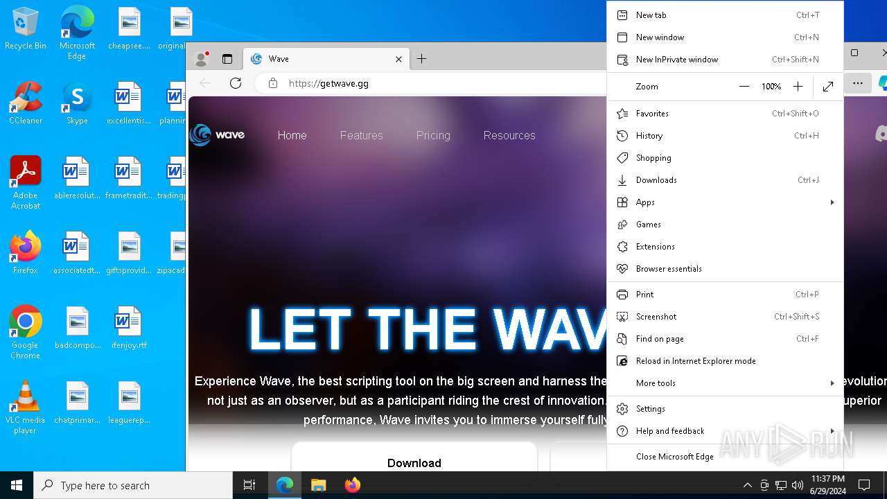Image resolution: width=887 pixels, height=499 pixels.
Task: Open Downloads from the Edge menu
Action: tap(725, 180)
